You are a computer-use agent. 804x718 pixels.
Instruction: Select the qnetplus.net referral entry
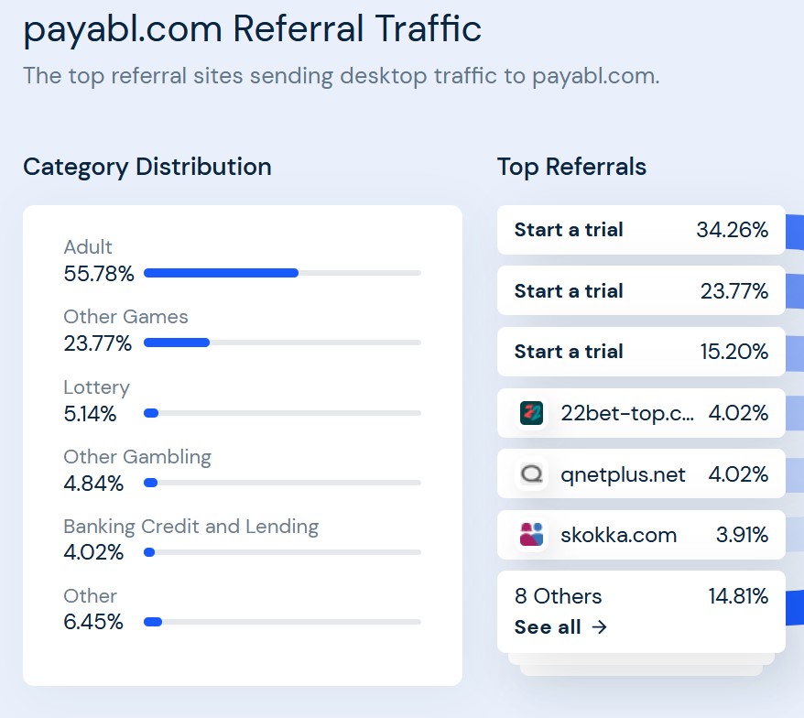click(x=641, y=474)
